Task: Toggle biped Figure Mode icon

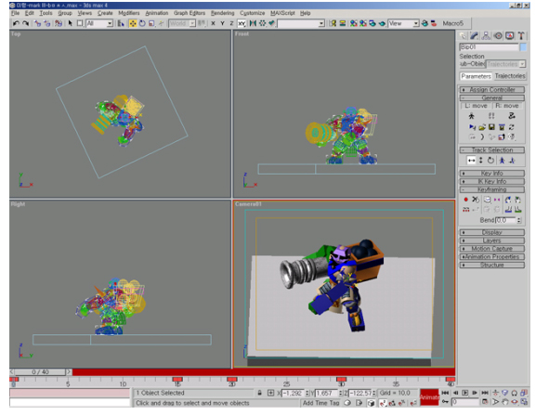Action: (x=472, y=116)
